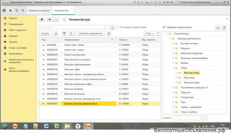The height and width of the screenshot is (135, 231).
Task: Expand the Кроссовки subfolder
Action: (x=176, y=78)
